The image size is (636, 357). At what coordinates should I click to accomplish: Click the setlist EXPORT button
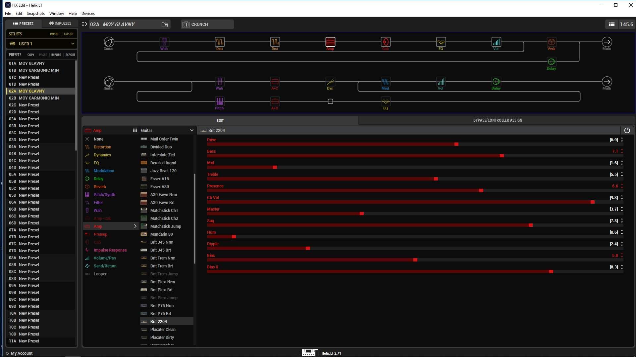69,34
